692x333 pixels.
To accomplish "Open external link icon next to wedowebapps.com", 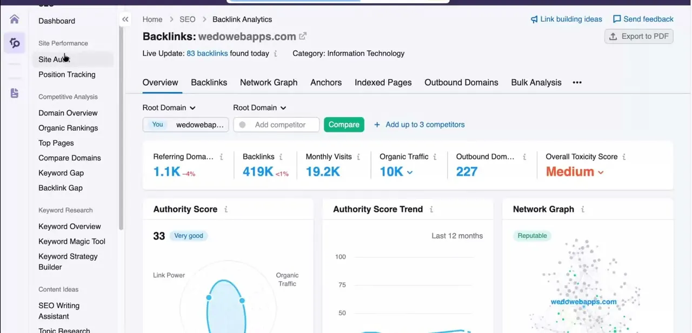I will point(303,36).
